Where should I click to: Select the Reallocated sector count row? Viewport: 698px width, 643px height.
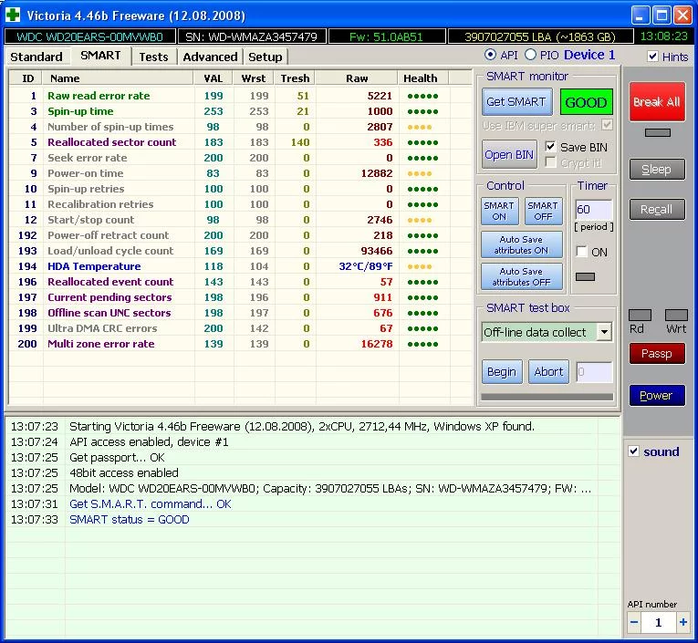(111, 142)
